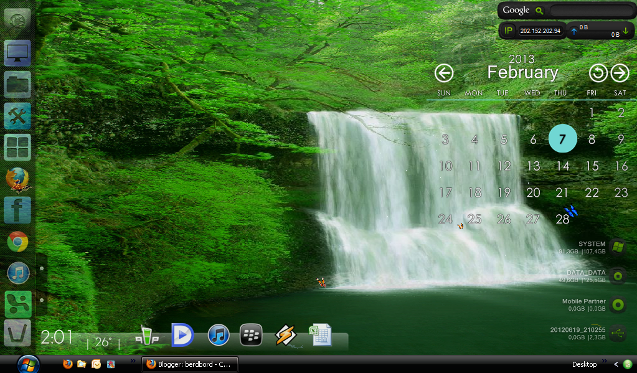Open the blue D media player icon
Viewport: 637px width, 373px height.
click(x=182, y=335)
